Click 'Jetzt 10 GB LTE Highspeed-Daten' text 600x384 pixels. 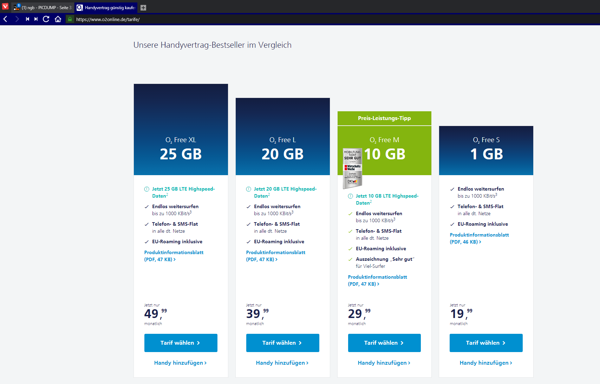(x=387, y=199)
